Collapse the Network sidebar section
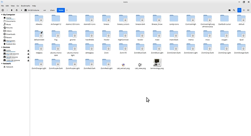The width and height of the screenshot is (251, 136). click(2, 64)
